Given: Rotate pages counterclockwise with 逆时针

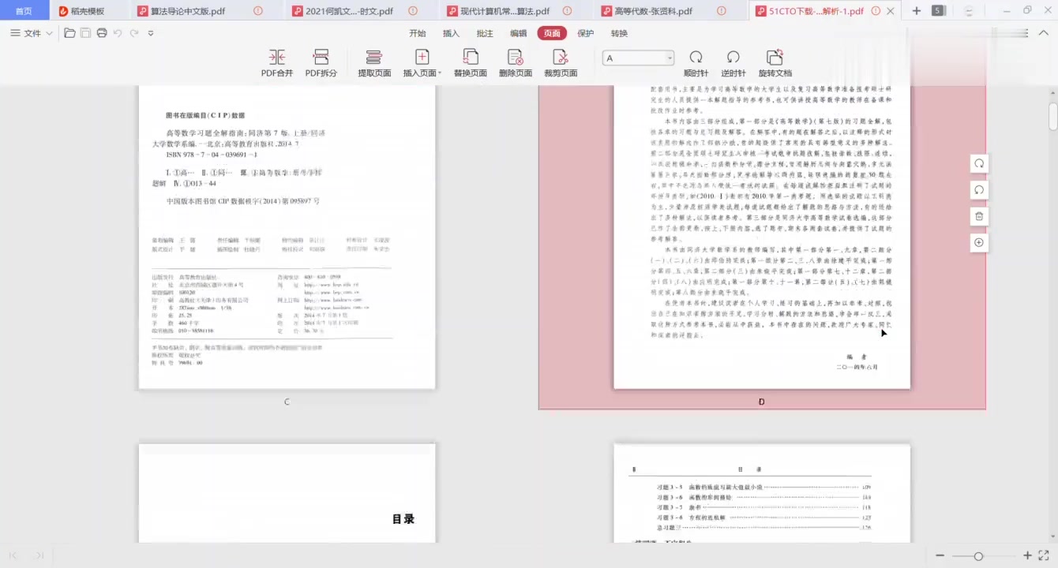Looking at the screenshot, I should 733,63.
